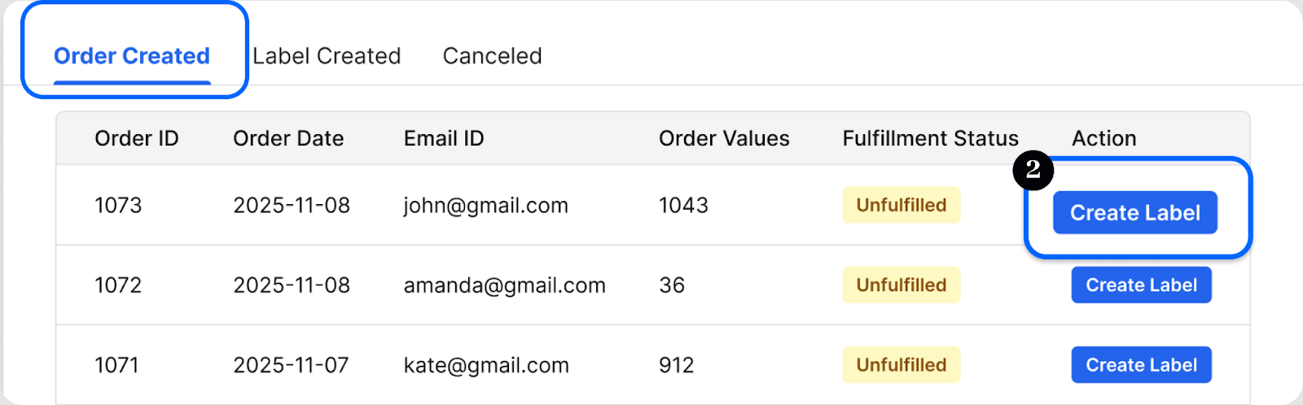
Task: Create label for order 1072
Action: (1141, 285)
